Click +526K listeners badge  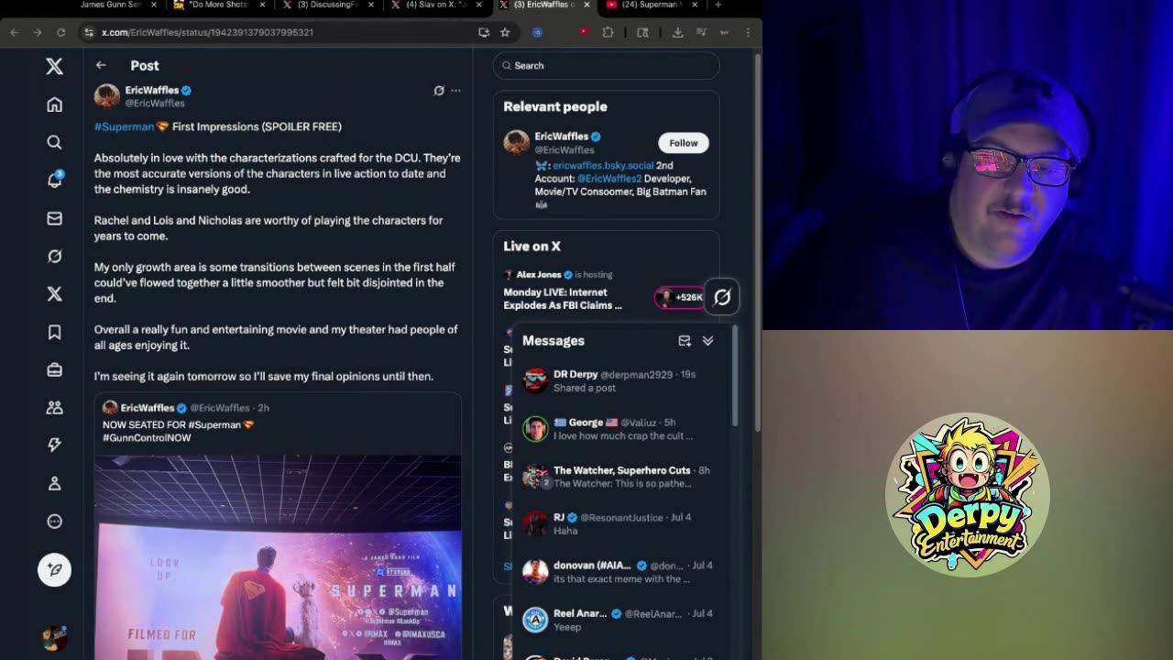tap(680, 297)
